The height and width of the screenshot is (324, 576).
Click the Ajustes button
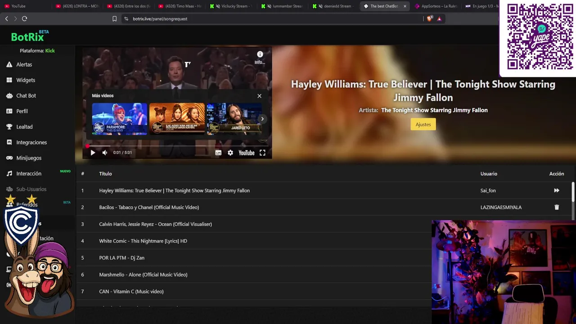pyautogui.click(x=423, y=124)
